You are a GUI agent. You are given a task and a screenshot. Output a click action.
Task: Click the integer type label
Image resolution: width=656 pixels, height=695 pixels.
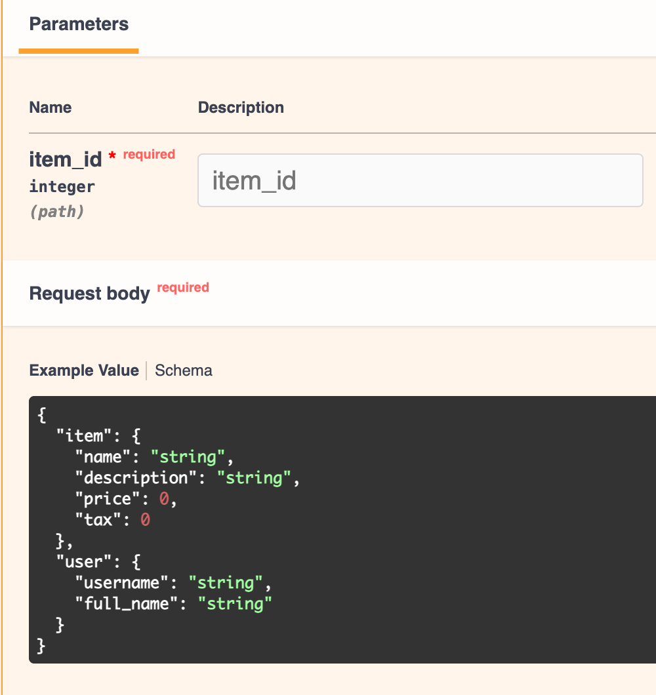click(x=62, y=187)
